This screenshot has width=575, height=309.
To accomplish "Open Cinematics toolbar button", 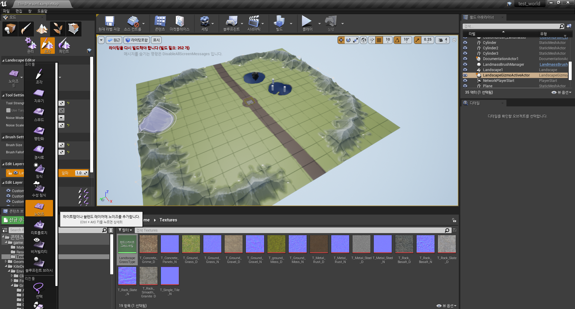I will pos(254,23).
